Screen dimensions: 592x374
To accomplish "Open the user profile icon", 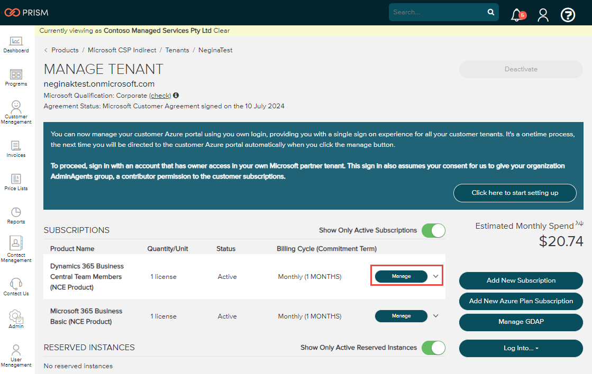I will click(x=543, y=15).
